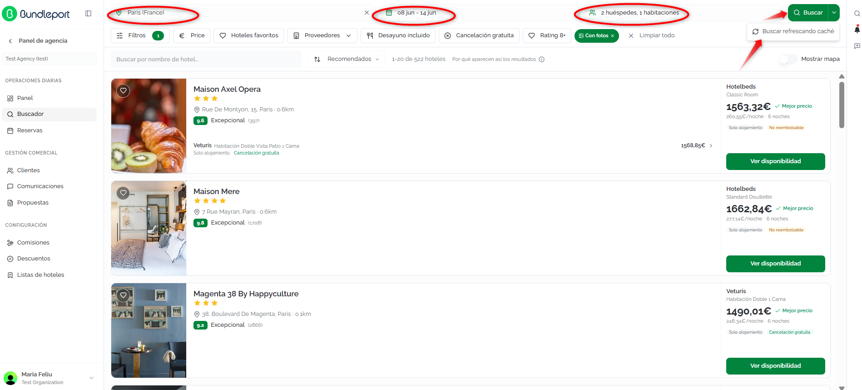This screenshot has height=390, width=862.
Task: Enable the Cancelación gratuita filter
Action: (479, 35)
